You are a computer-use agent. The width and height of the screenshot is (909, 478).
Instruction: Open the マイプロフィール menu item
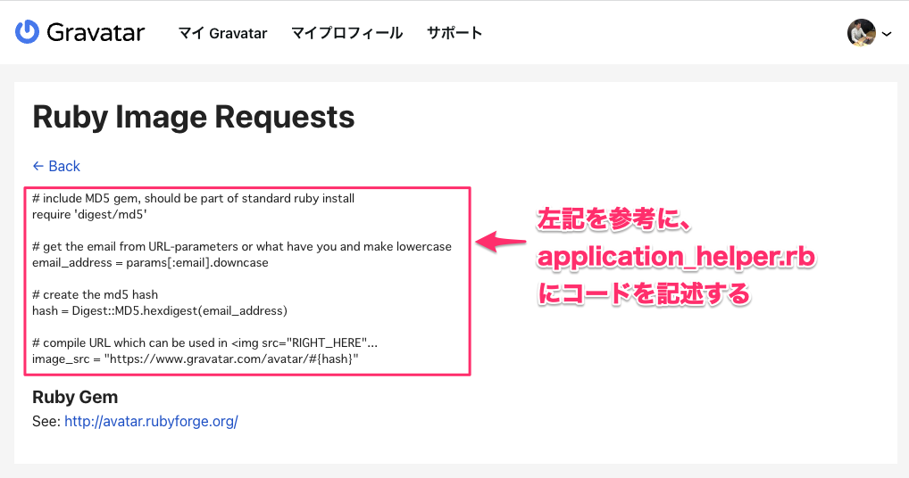(x=346, y=33)
